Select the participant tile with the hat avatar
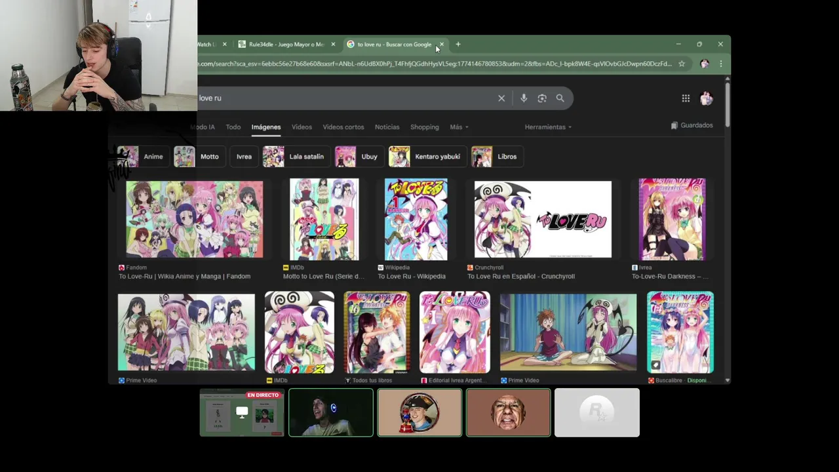839x472 pixels. [x=419, y=412]
